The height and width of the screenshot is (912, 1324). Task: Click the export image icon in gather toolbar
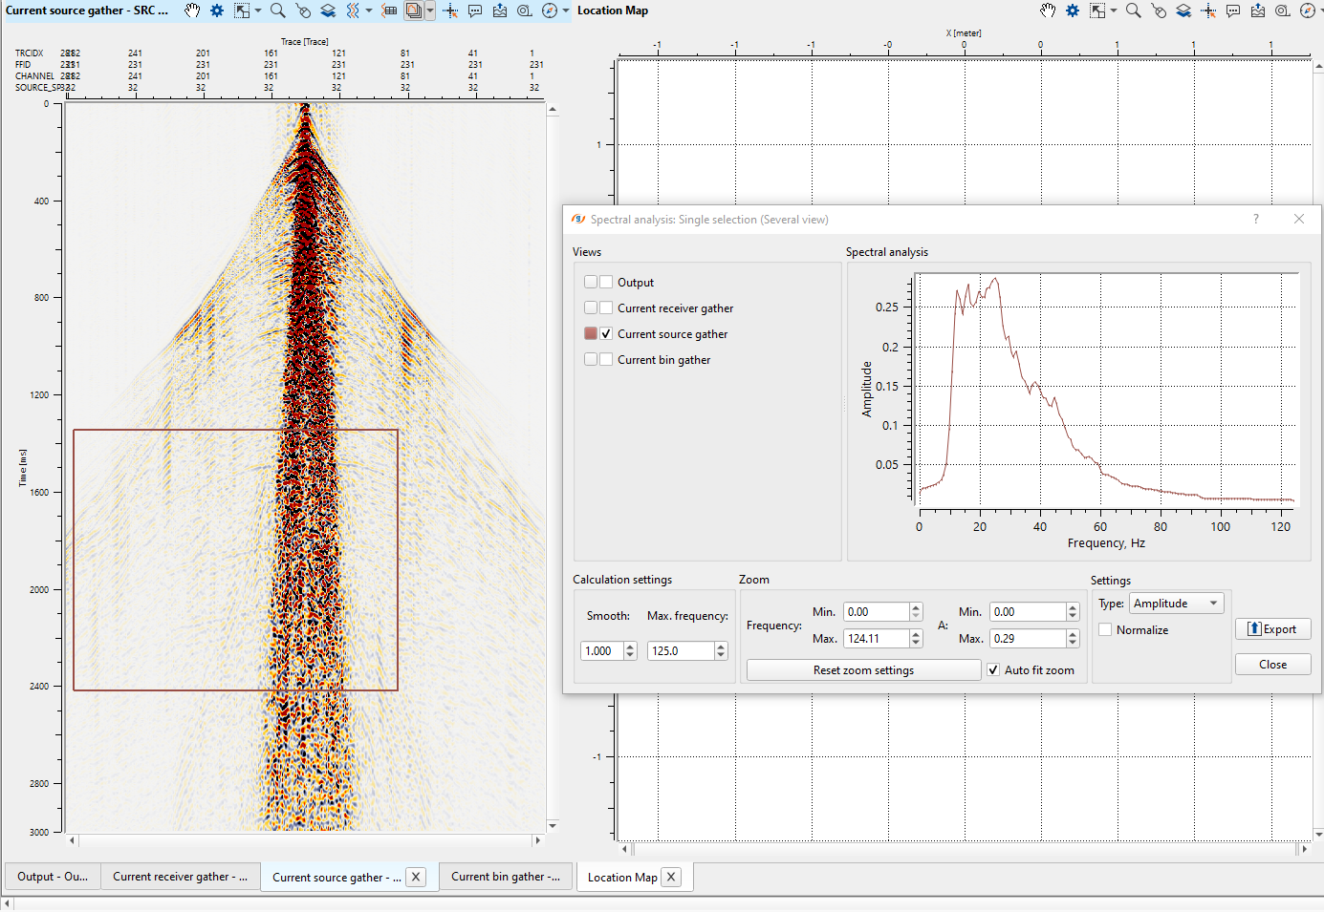coord(500,11)
